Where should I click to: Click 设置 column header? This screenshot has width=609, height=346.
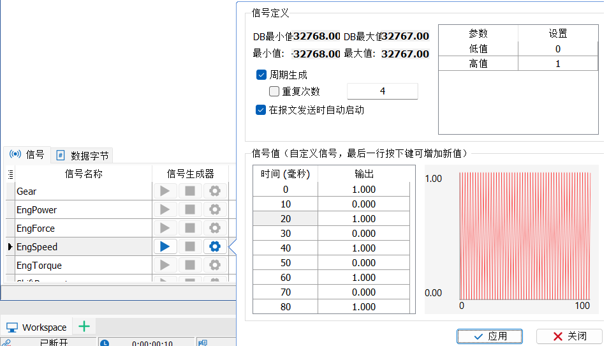[558, 33]
